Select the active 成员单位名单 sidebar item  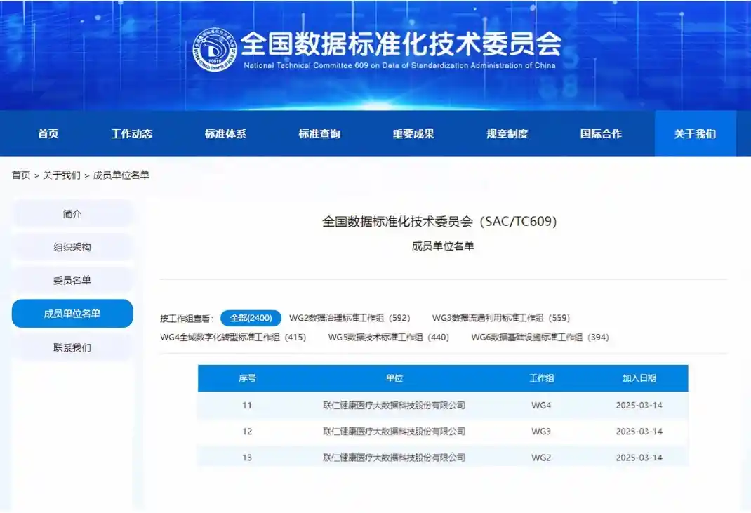click(72, 314)
